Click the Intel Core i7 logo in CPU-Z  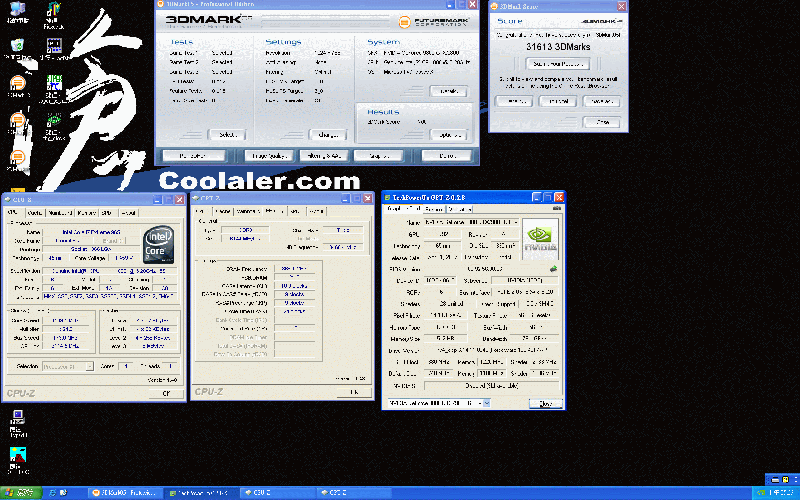pos(159,245)
